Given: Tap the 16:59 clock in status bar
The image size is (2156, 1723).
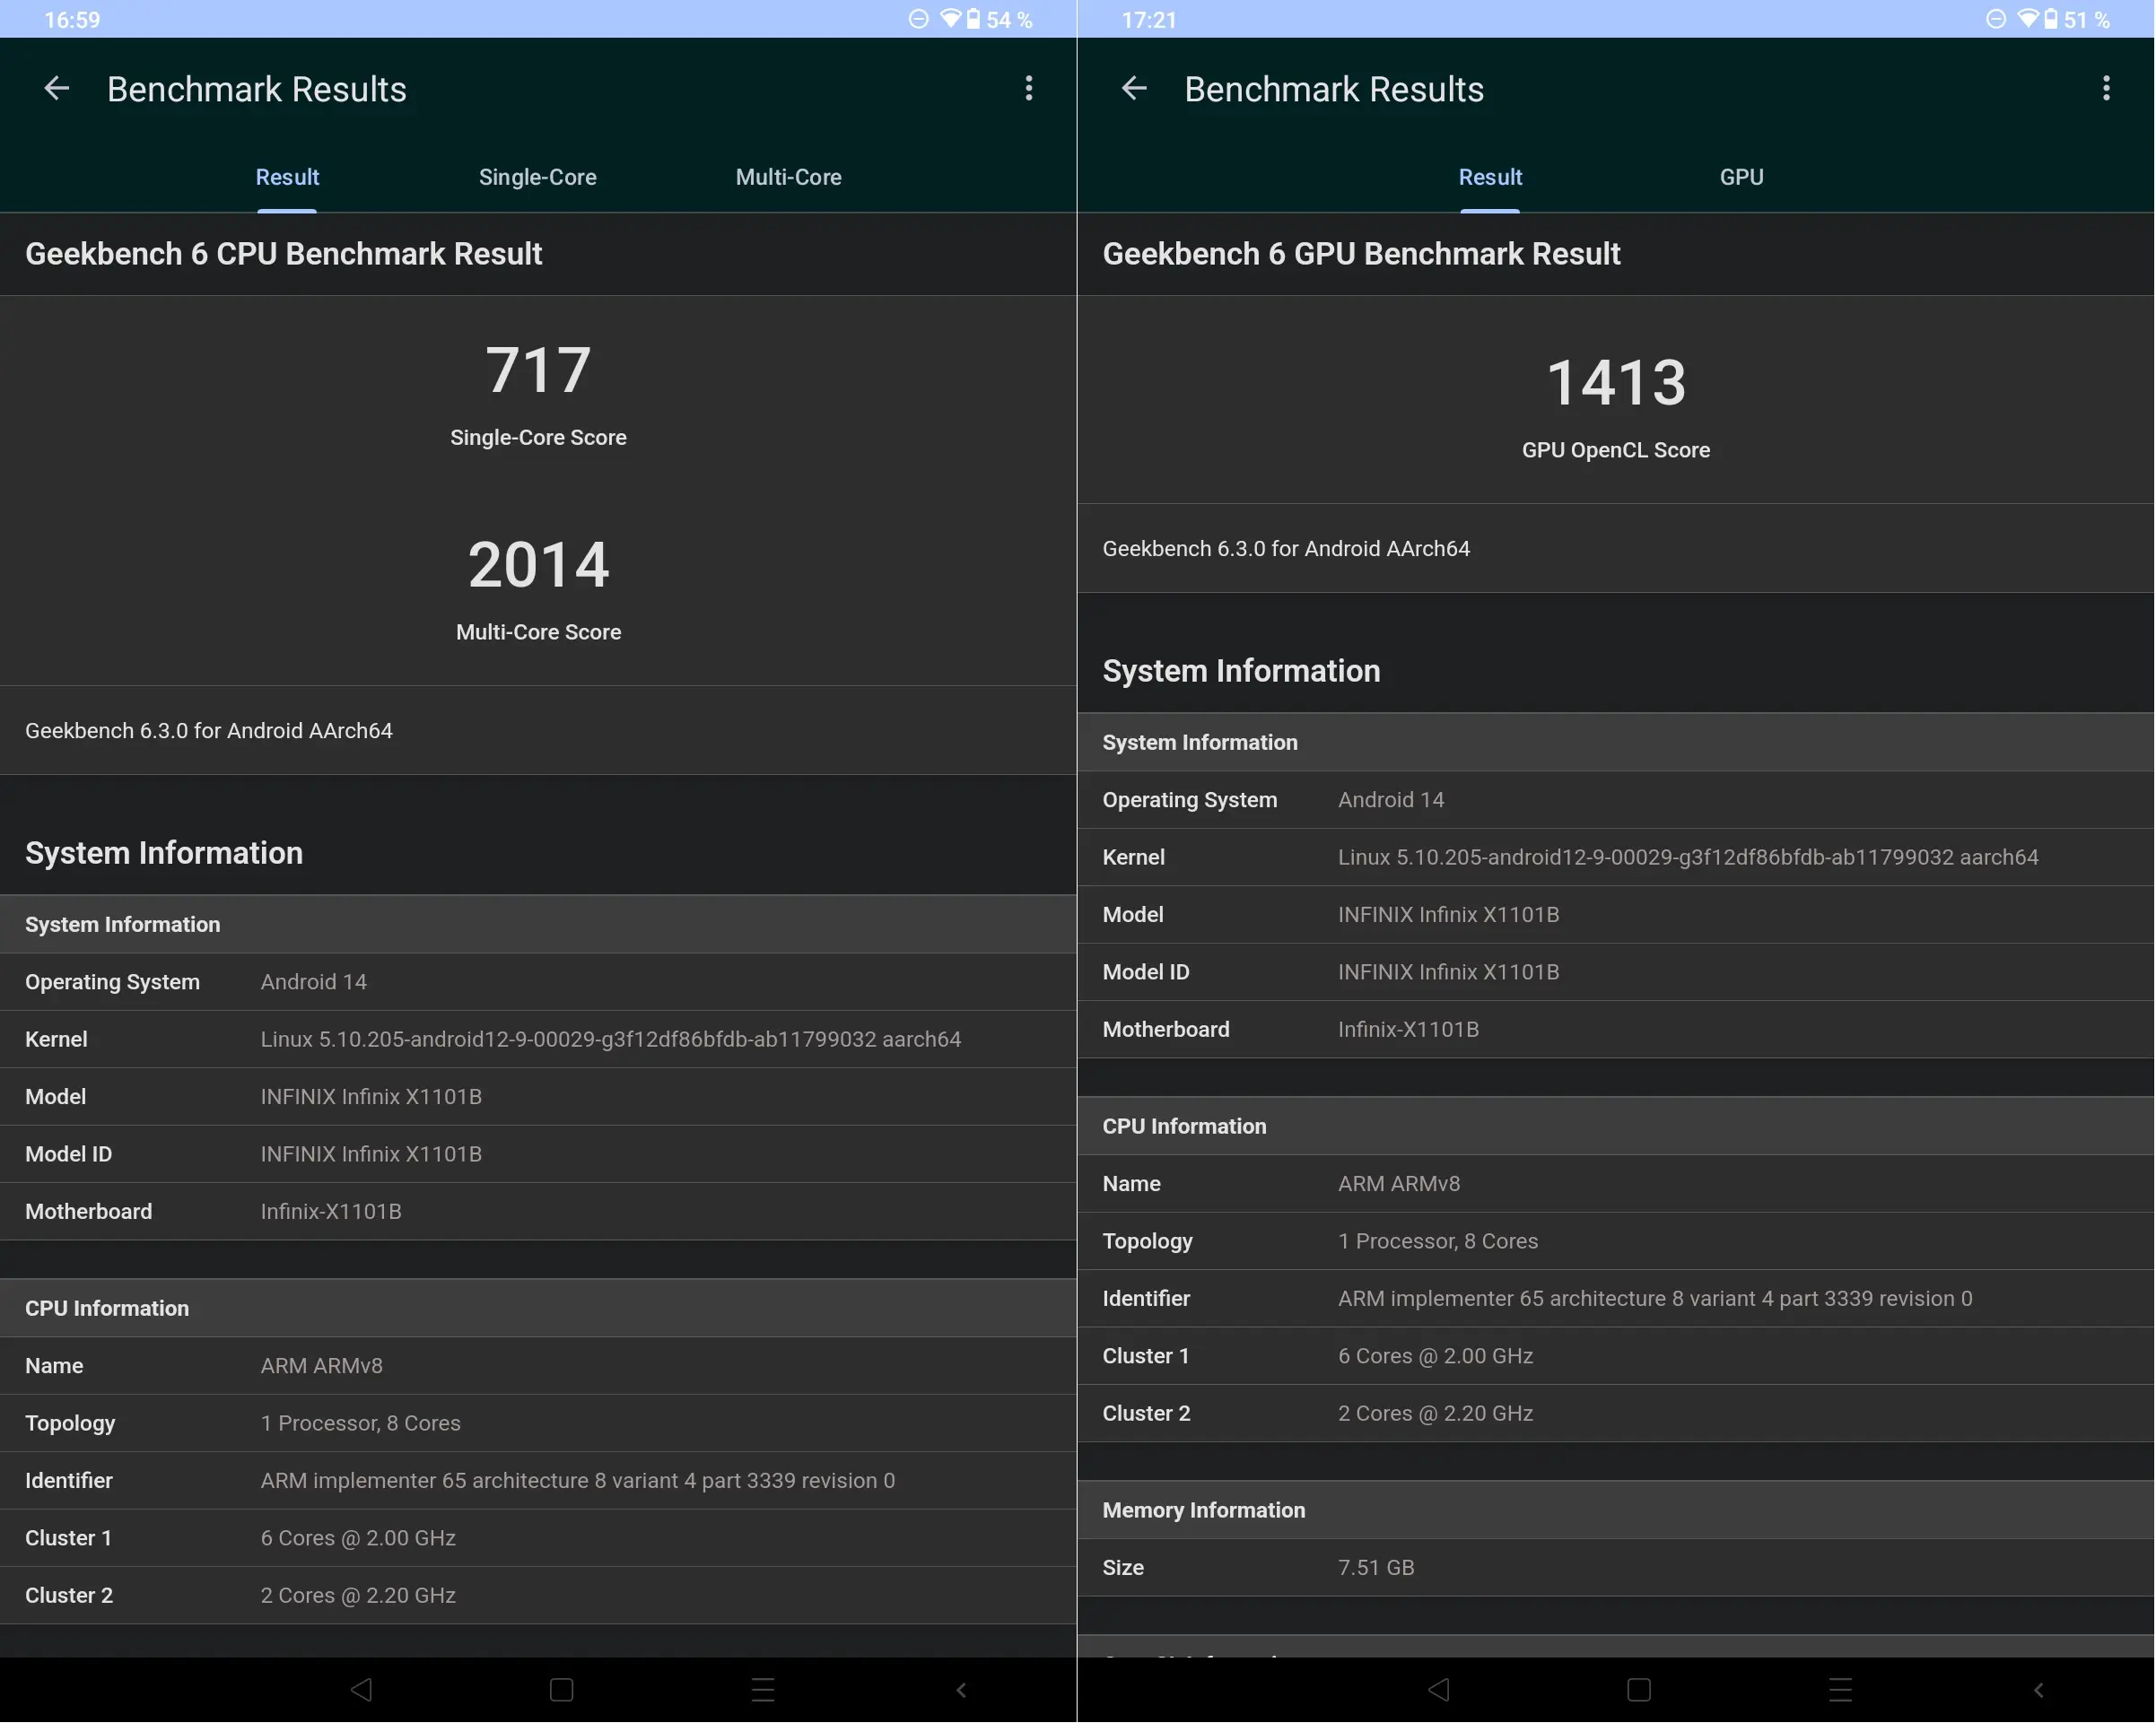Looking at the screenshot, I should [72, 20].
